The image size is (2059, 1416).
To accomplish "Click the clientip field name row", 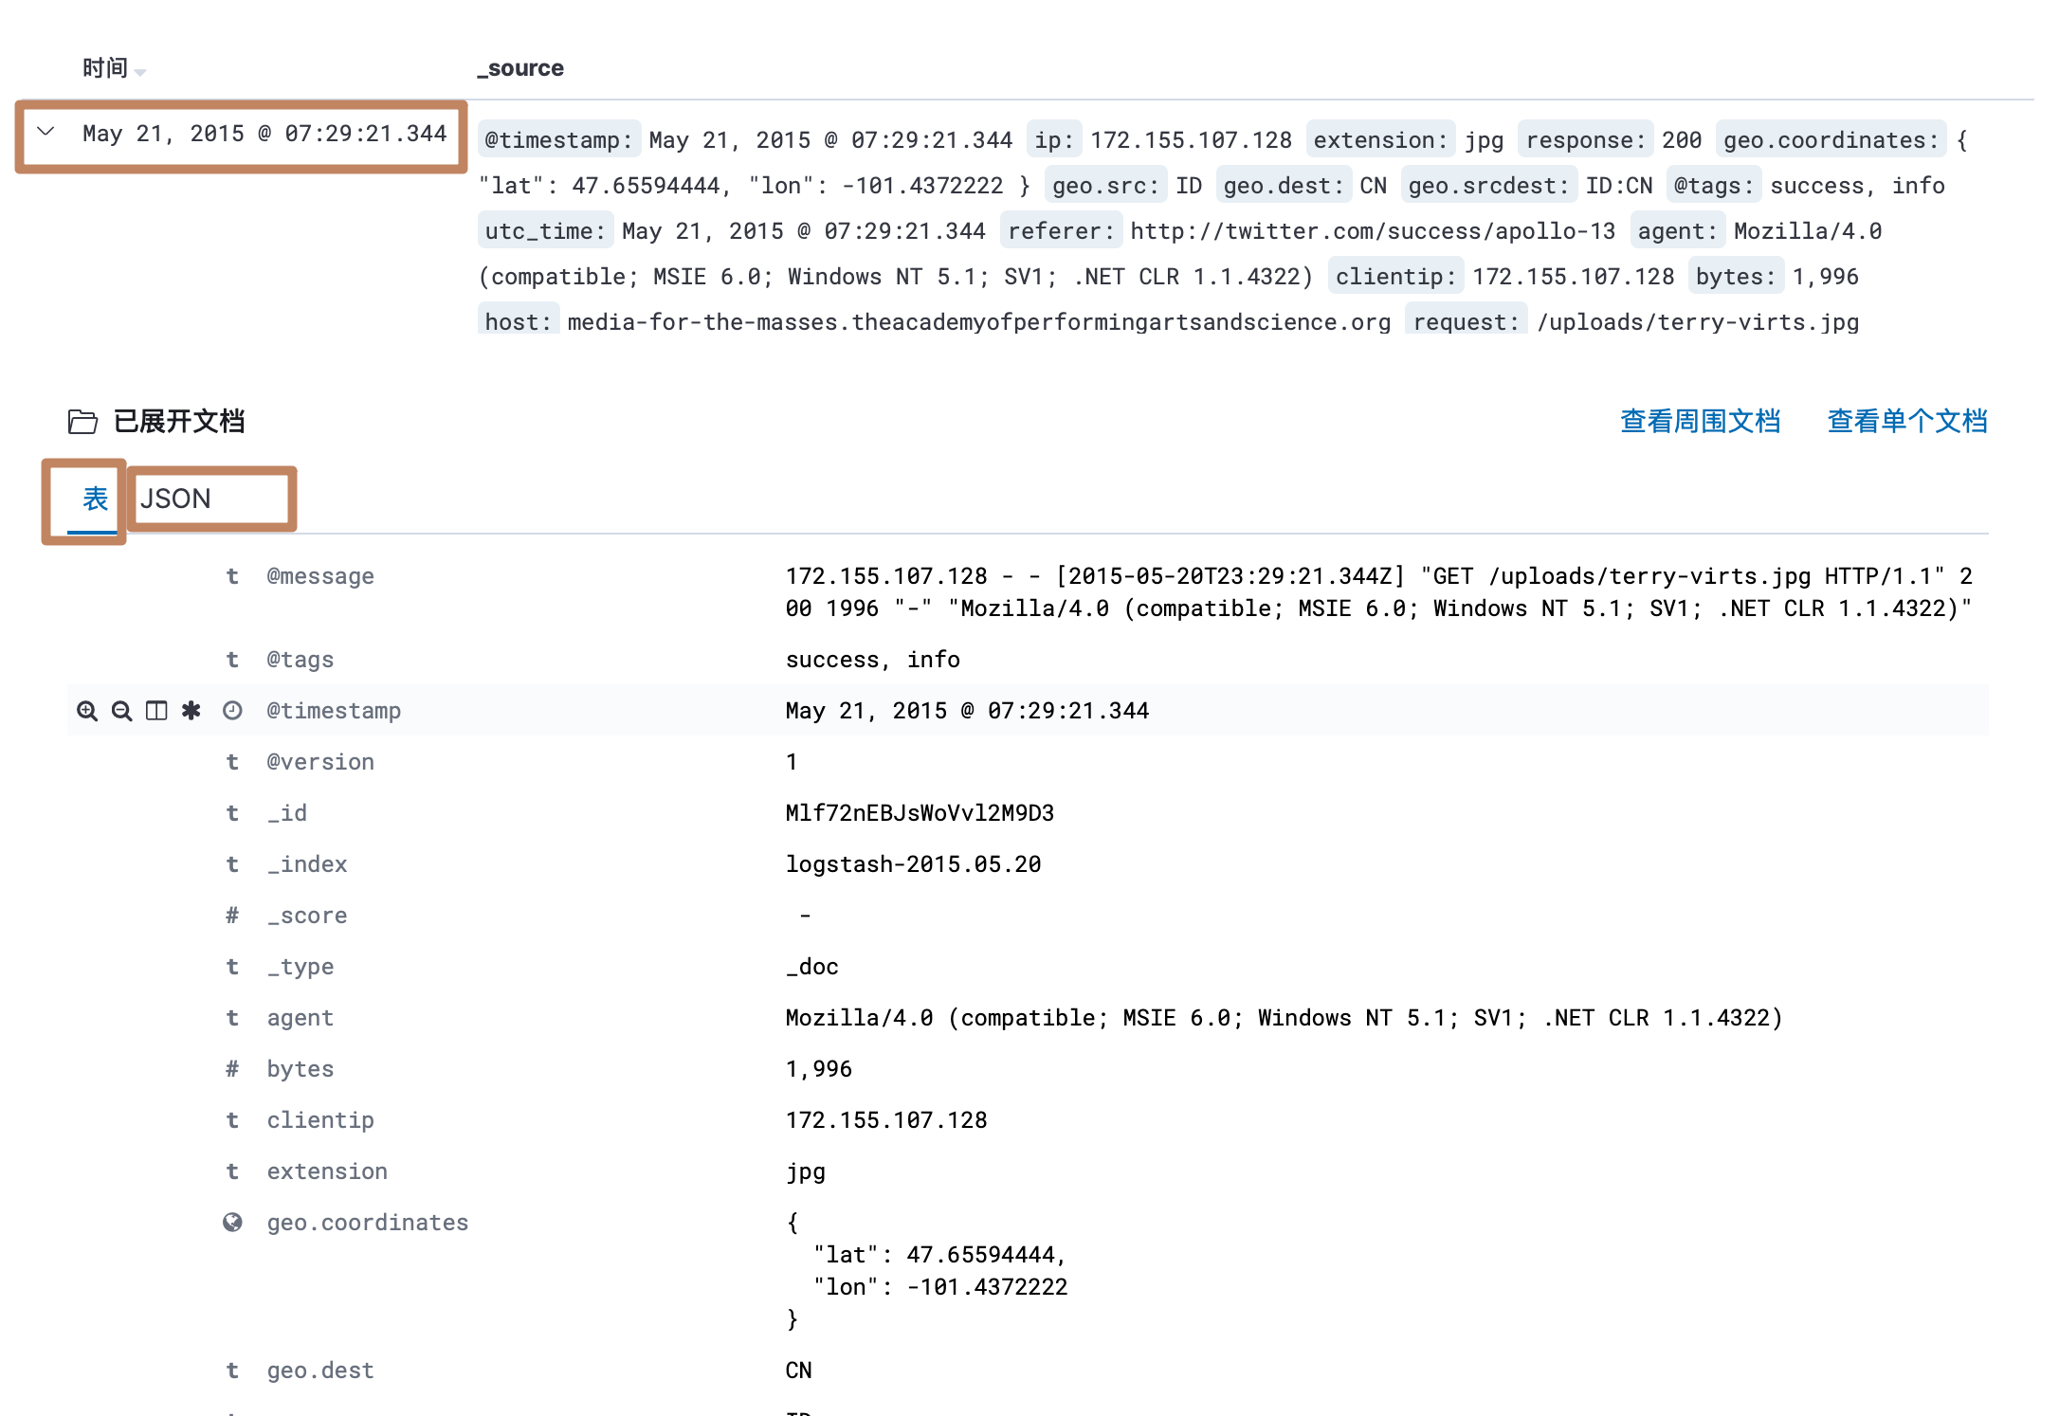I will (320, 1120).
